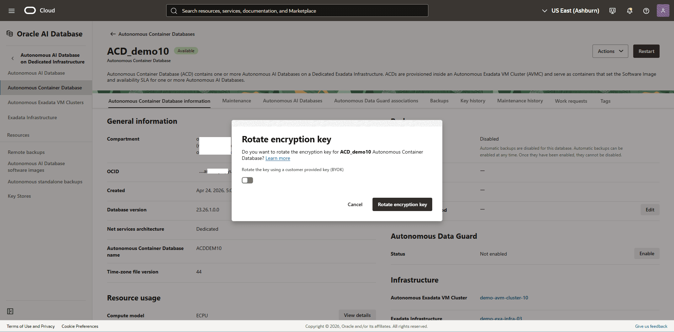
Task: Switch to the Autonomous AI Databases tab
Action: (x=292, y=101)
